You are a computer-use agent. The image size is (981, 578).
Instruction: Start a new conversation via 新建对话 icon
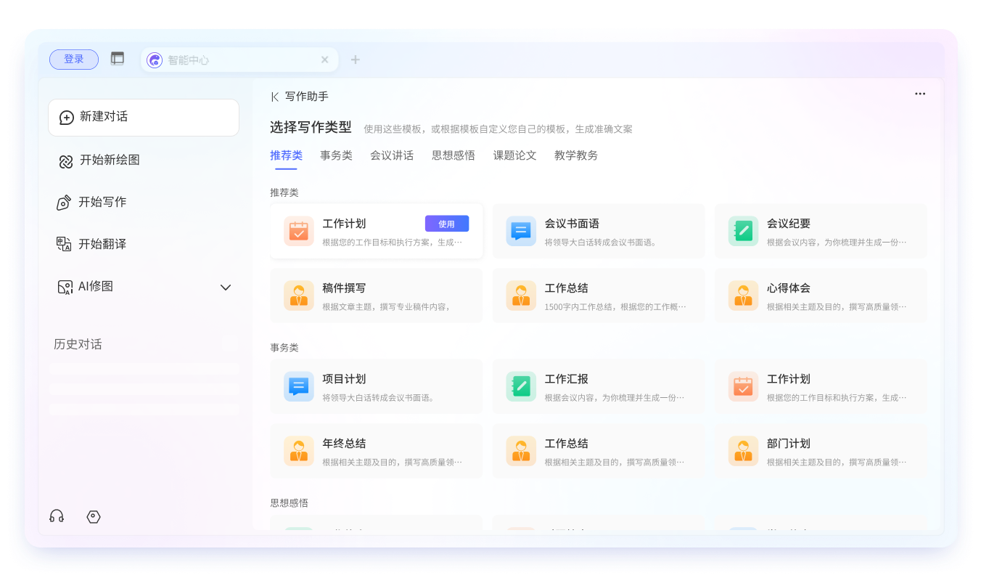[x=66, y=117]
